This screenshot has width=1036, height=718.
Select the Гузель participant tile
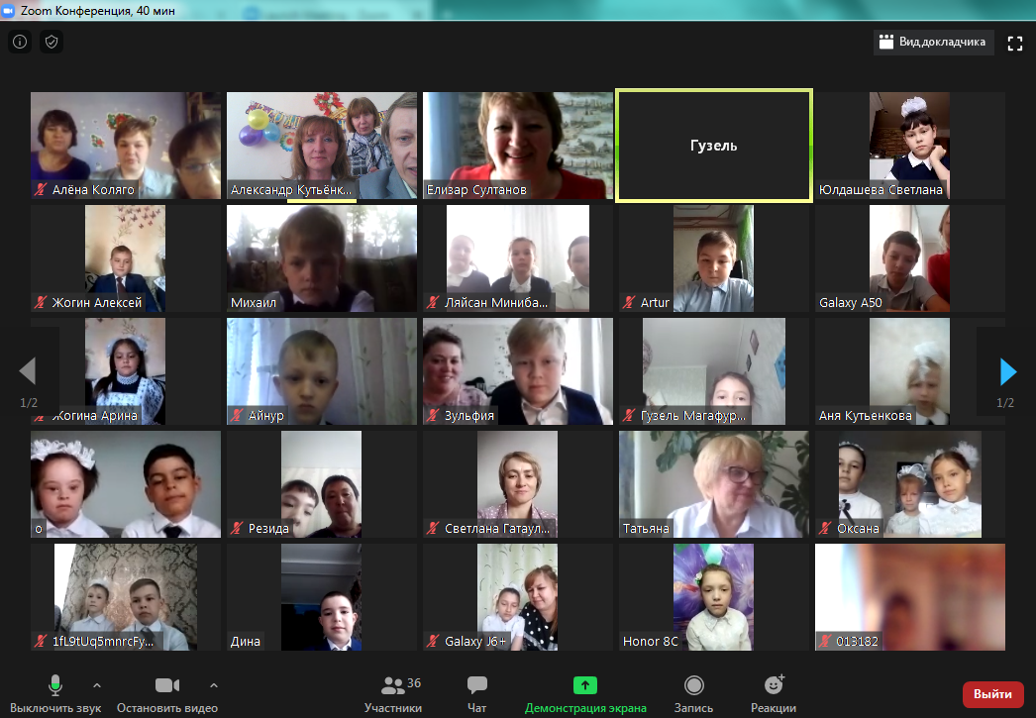pyautogui.click(x=713, y=146)
